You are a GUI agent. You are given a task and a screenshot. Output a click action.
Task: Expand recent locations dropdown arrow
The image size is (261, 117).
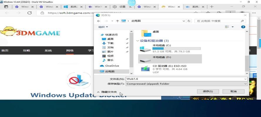tap(112, 21)
